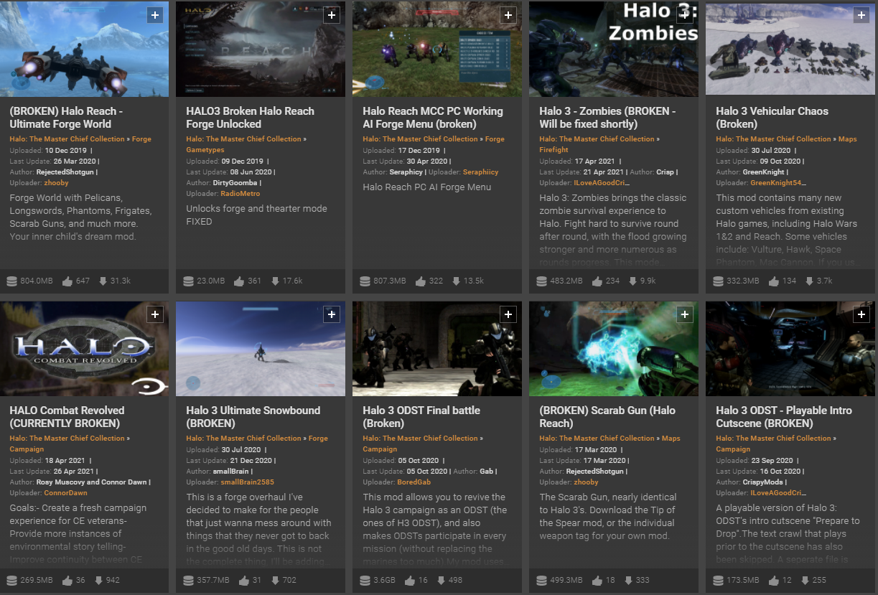Open (BROKEN) Halo Reach - Ultimate Forge World title
Image resolution: width=878 pixels, height=595 pixels.
coord(66,118)
